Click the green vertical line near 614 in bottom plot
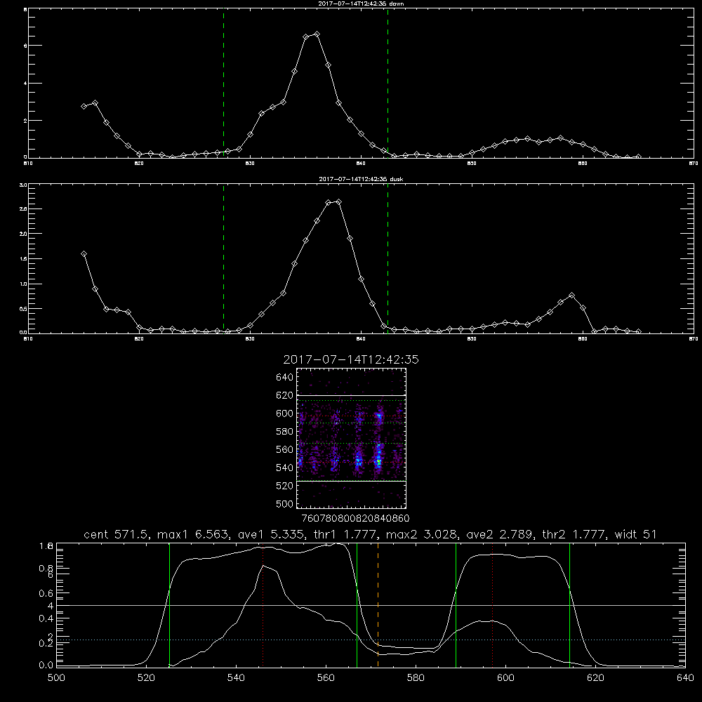 [x=569, y=604]
